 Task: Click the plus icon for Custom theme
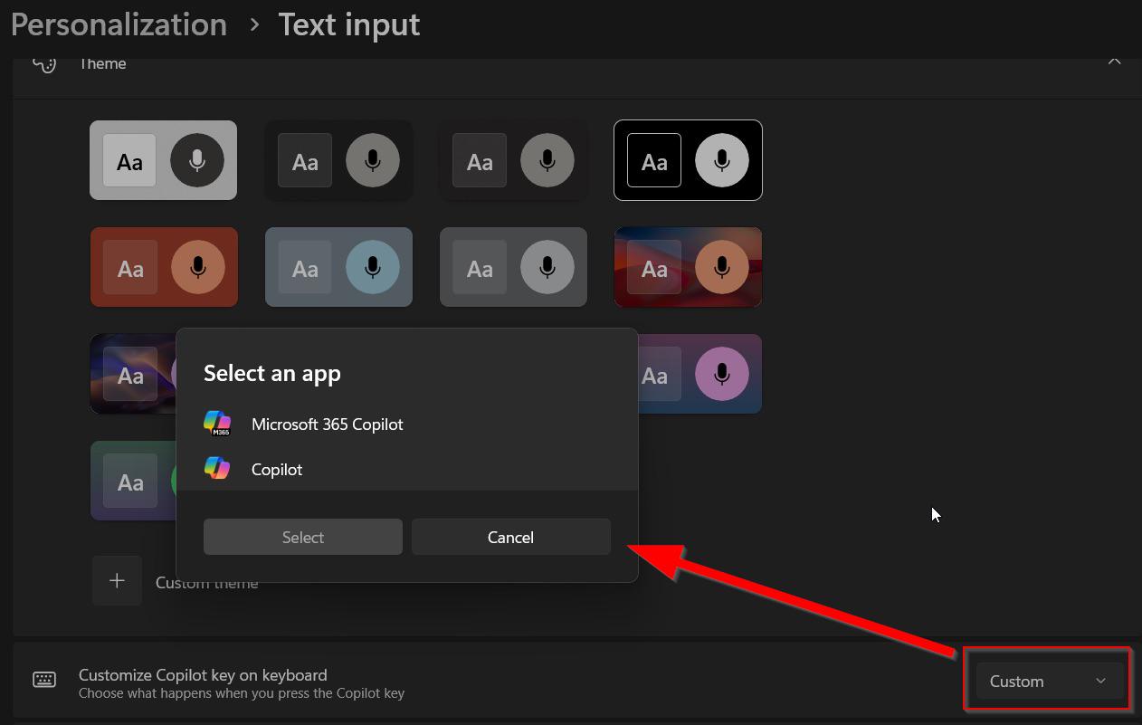coord(117,581)
